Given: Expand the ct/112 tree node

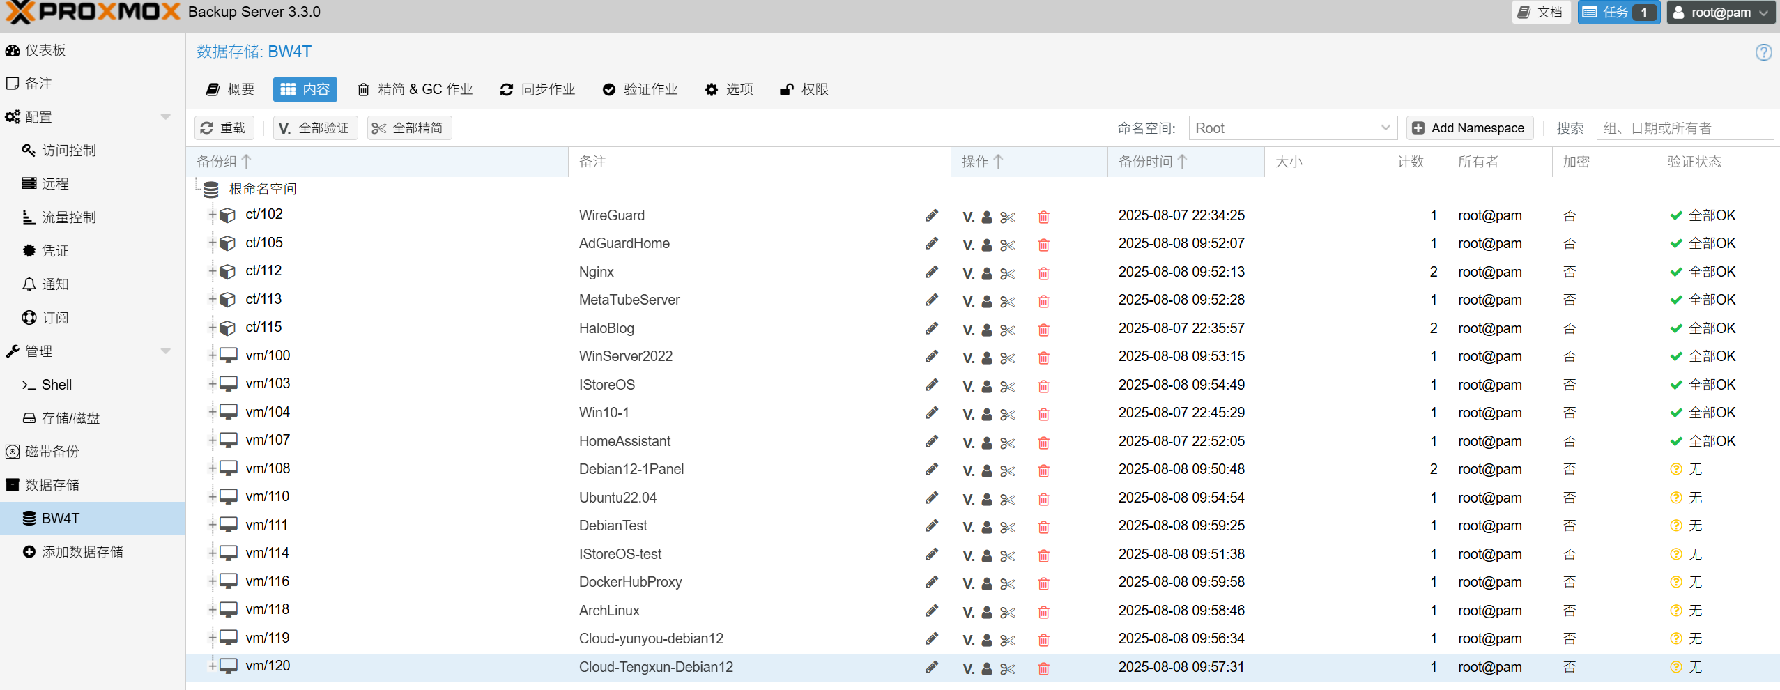Looking at the screenshot, I should (212, 271).
